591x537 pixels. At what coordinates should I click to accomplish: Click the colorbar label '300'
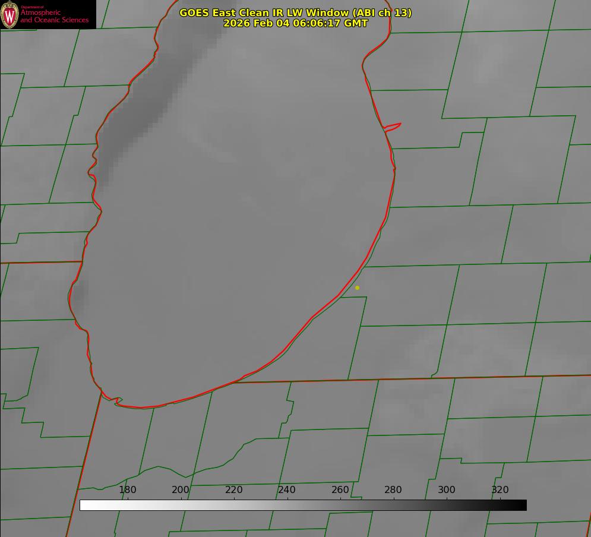click(x=447, y=489)
